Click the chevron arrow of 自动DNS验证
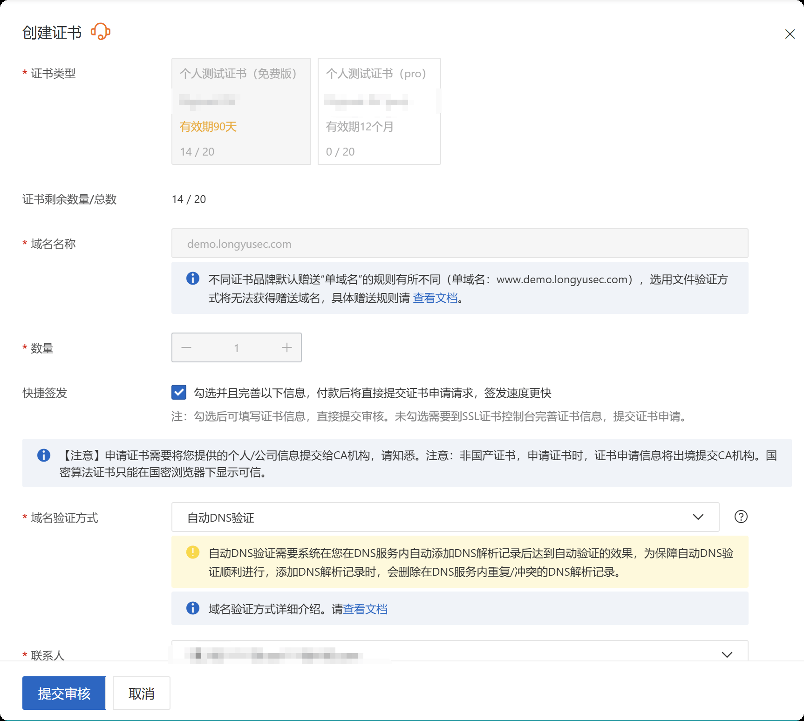 [x=698, y=517]
